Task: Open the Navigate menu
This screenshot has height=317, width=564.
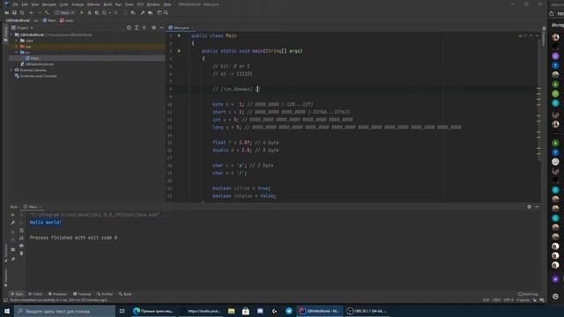Action: (x=49, y=4)
